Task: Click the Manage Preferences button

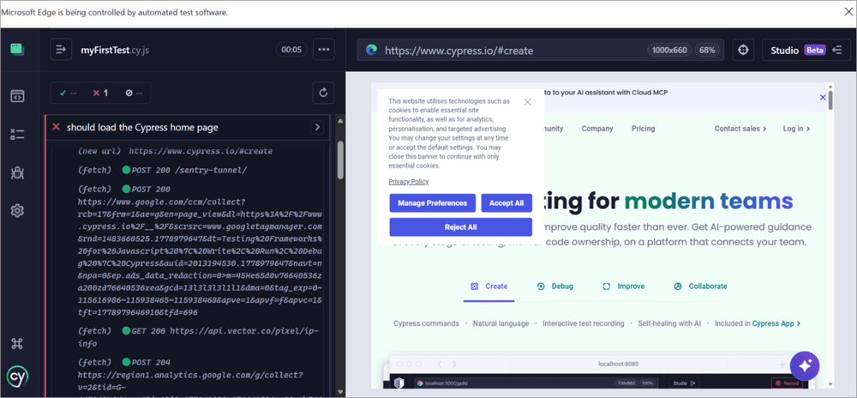Action: tap(432, 202)
